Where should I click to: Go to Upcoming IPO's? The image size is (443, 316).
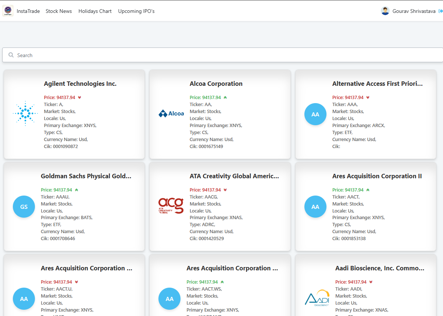136,11
